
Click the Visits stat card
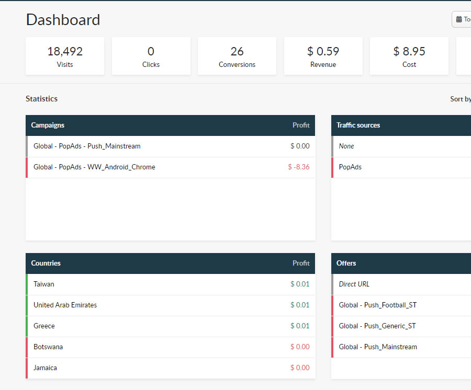[x=65, y=56]
